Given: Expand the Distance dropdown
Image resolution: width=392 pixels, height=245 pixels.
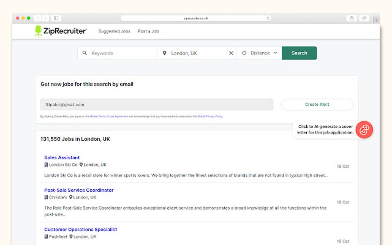Looking at the screenshot, I should coord(260,53).
